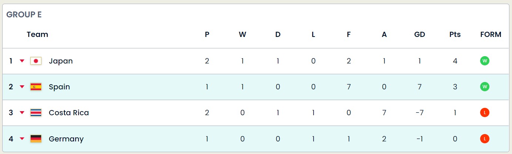Open the Costa Rica team link
This screenshot has height=154, width=512.
69,113
